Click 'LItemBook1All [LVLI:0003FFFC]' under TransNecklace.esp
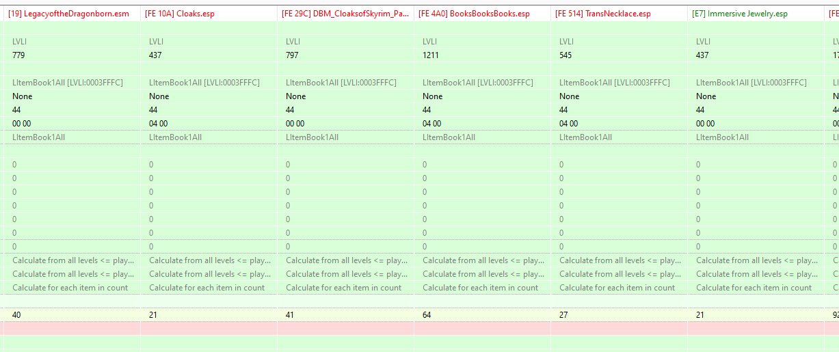The image size is (839, 352). point(615,83)
